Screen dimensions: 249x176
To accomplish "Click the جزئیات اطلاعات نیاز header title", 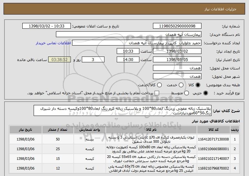I will point(220,9).
